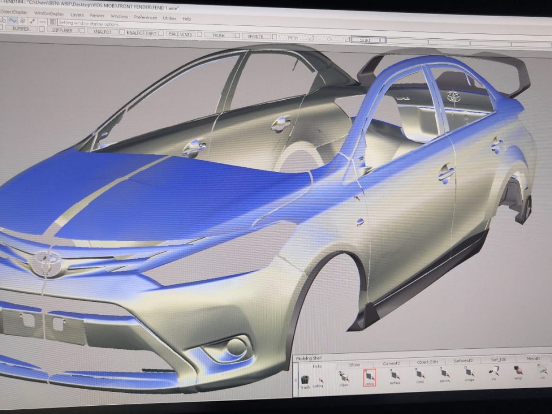
Task: Open the Render menu
Action: click(x=97, y=16)
